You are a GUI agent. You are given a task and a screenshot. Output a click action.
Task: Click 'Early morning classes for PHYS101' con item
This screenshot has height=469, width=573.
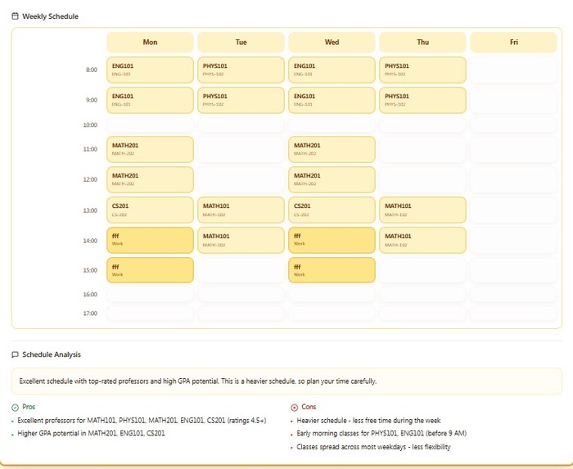click(381, 434)
